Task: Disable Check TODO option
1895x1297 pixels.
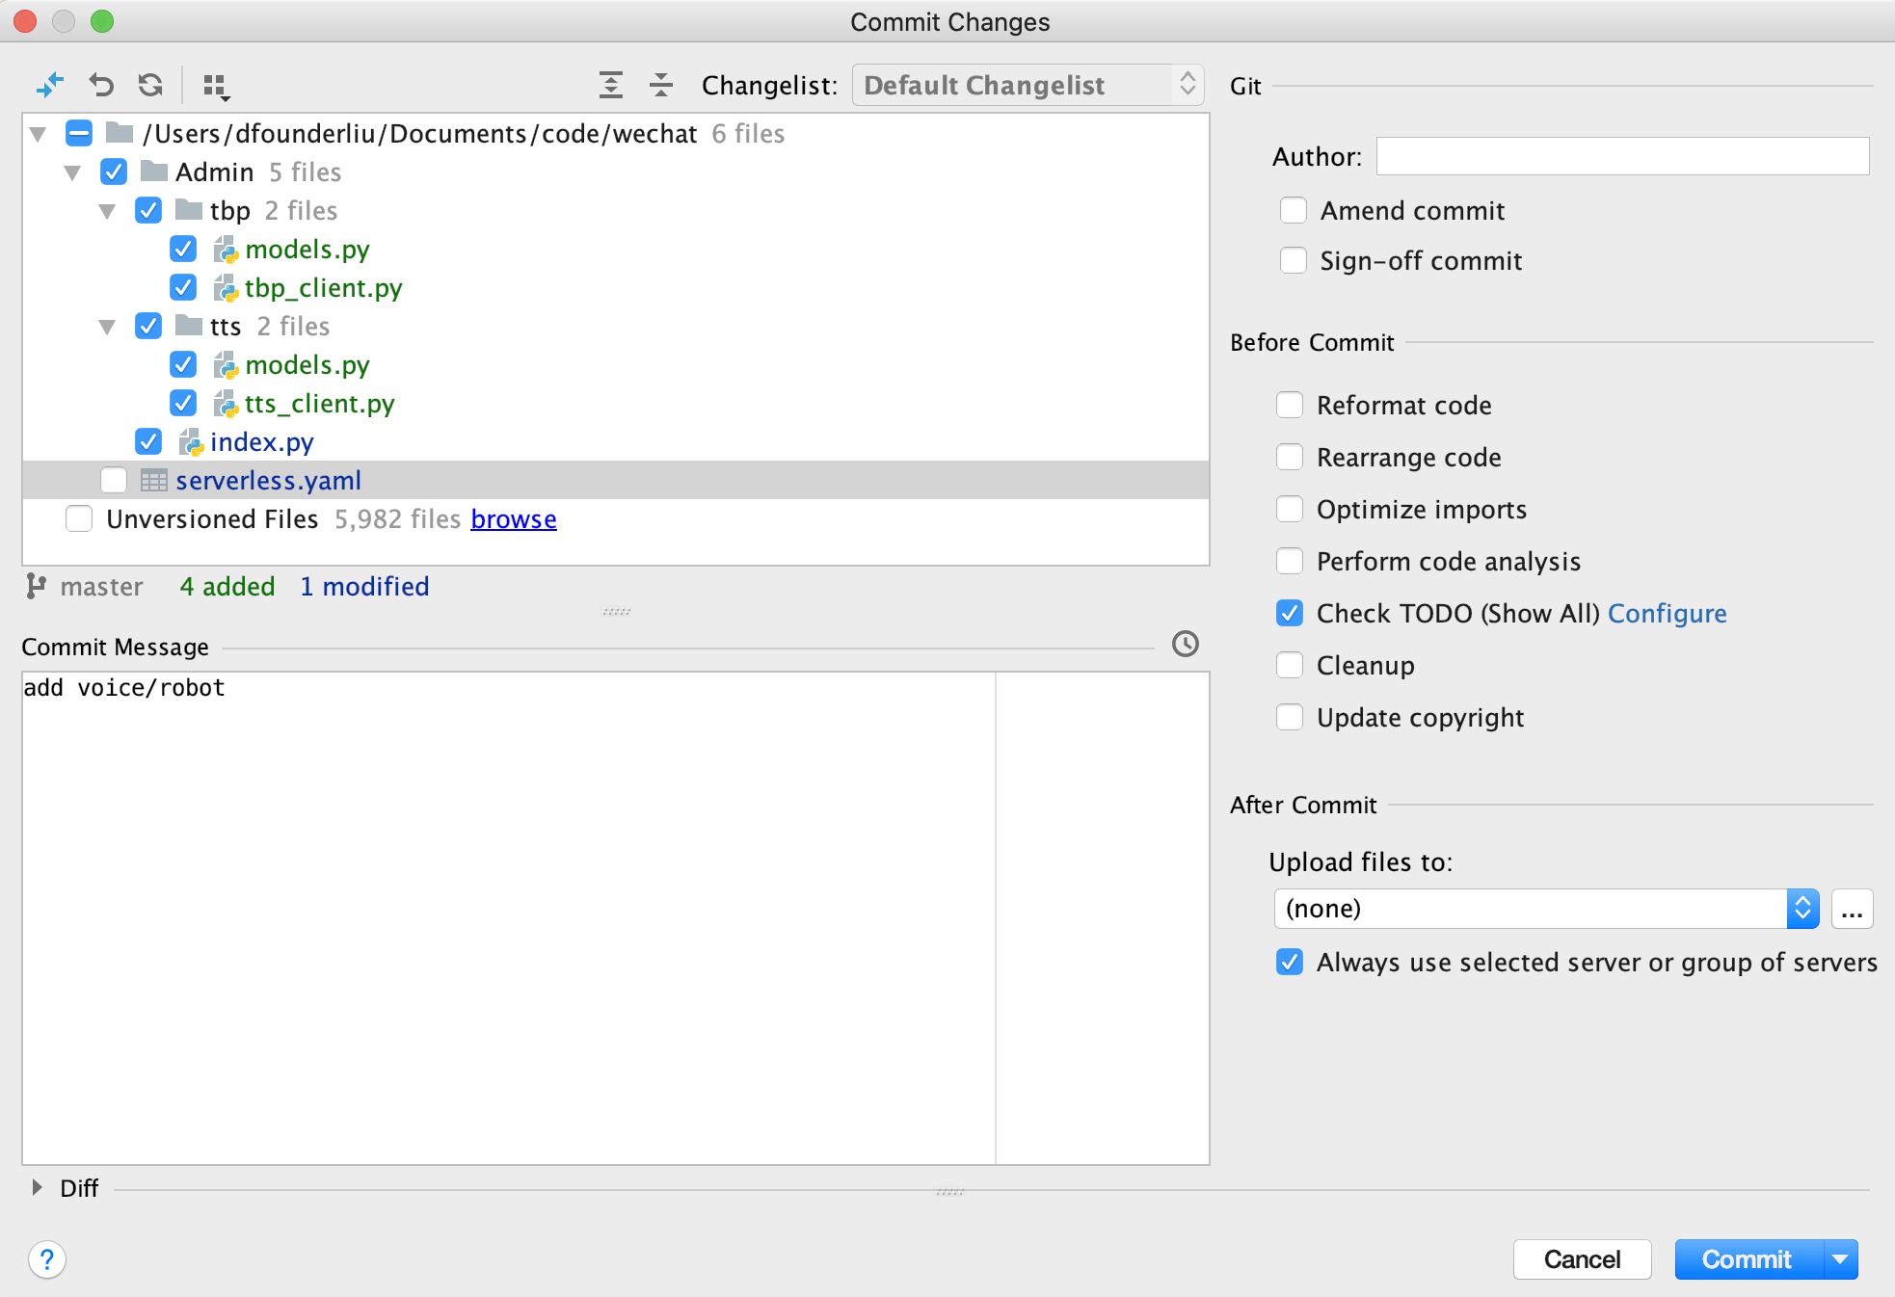Action: tap(1290, 613)
